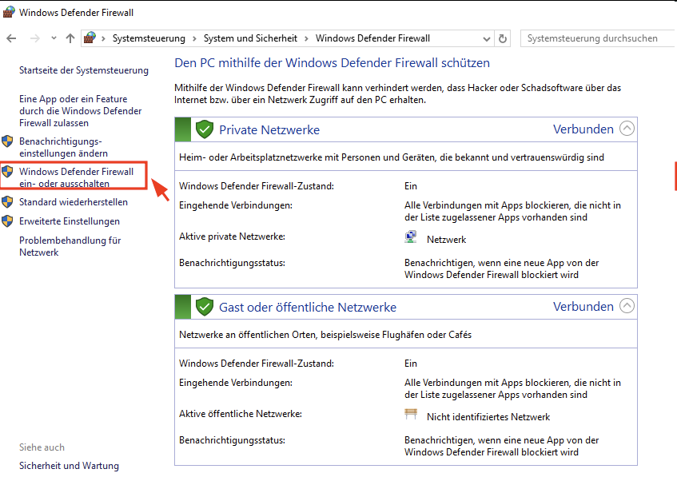
Task: Expand chevron before Systemsteuerung breadcrumb
Action: click(x=103, y=39)
